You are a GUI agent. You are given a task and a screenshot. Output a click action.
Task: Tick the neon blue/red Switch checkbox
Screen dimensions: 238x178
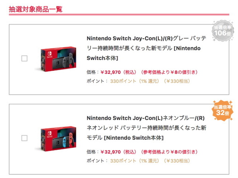25,138
